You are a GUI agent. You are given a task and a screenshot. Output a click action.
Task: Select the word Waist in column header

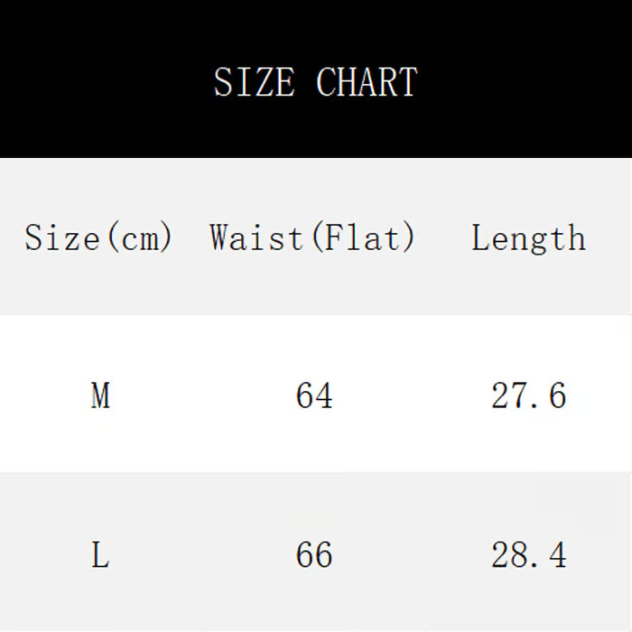257,238
